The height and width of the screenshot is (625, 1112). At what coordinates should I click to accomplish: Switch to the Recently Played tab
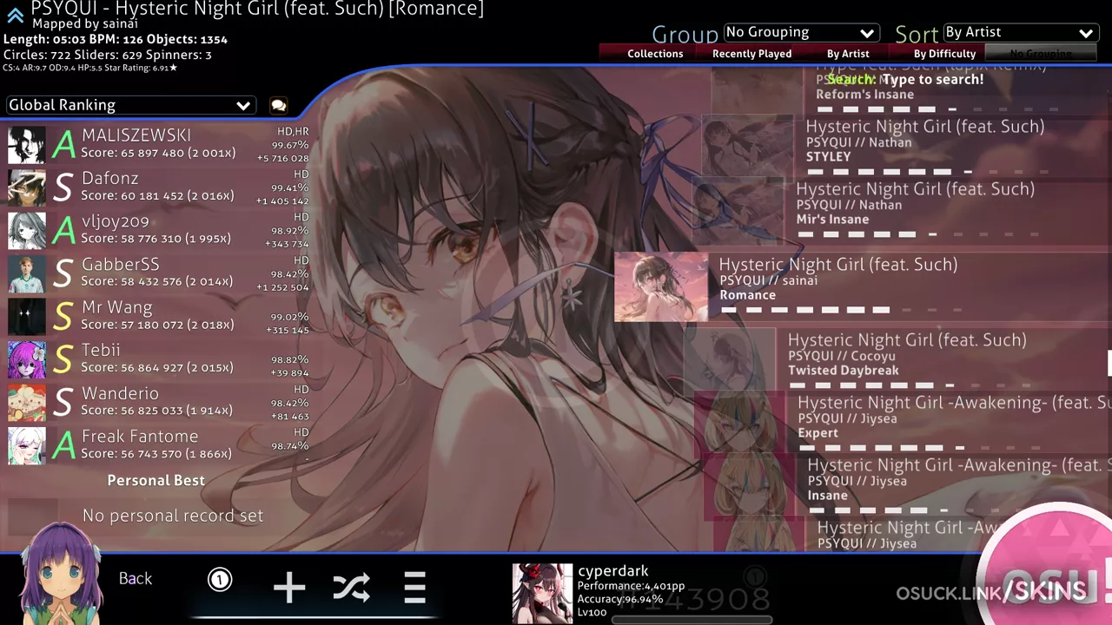pos(751,54)
